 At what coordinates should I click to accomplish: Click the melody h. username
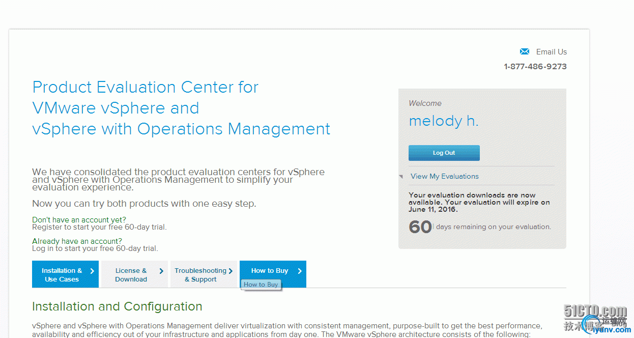[x=443, y=121]
